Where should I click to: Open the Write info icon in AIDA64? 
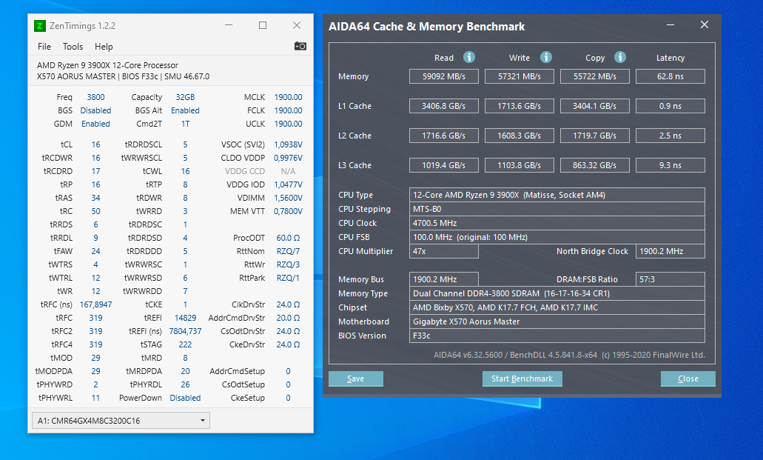click(x=546, y=58)
